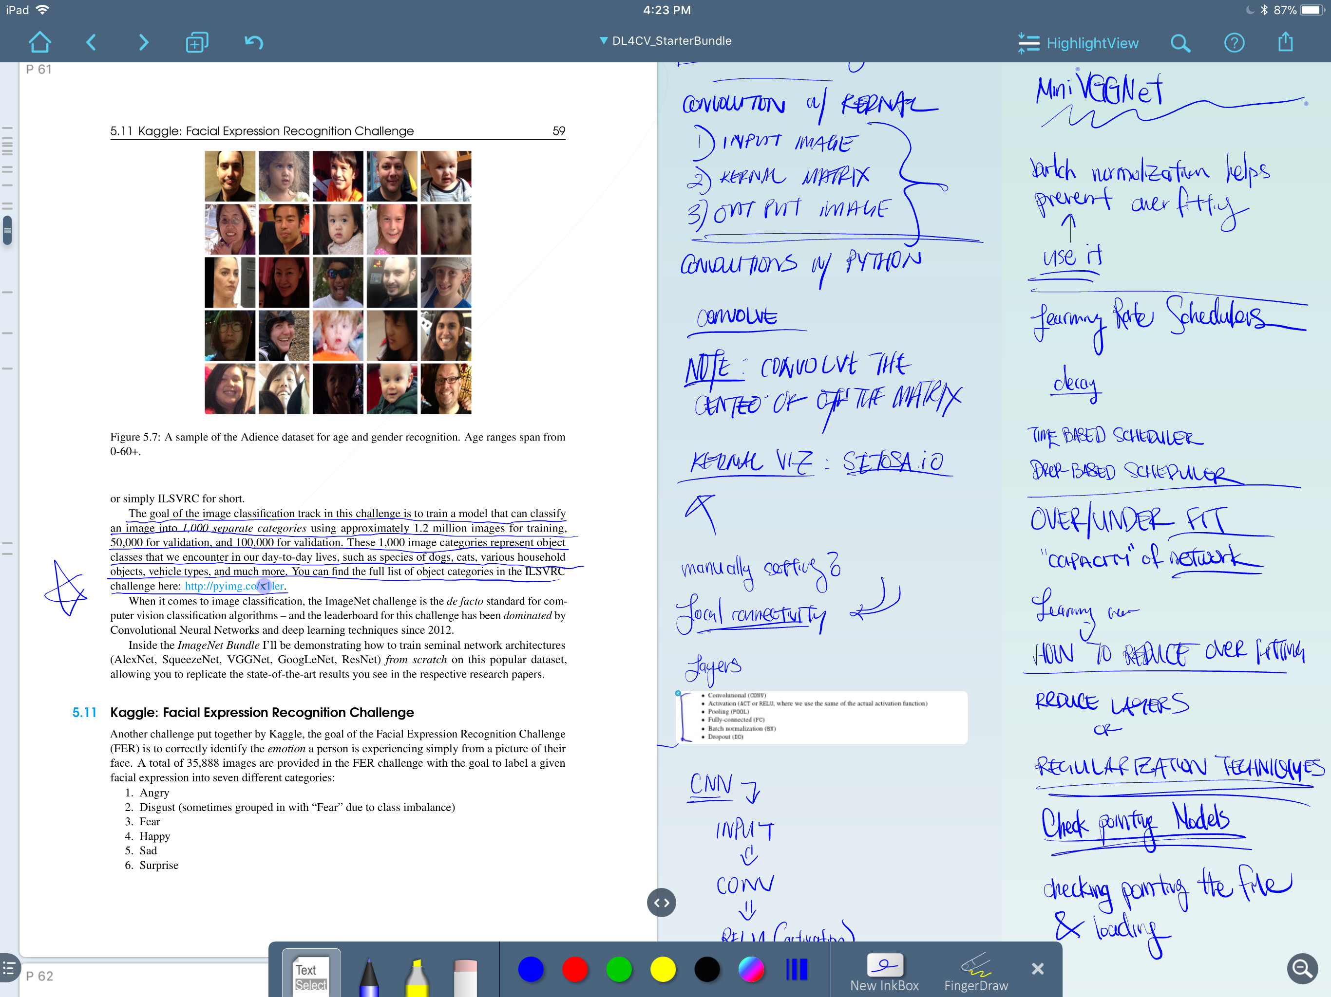
Task: Toggle the Text Select mode
Action: pos(311,976)
